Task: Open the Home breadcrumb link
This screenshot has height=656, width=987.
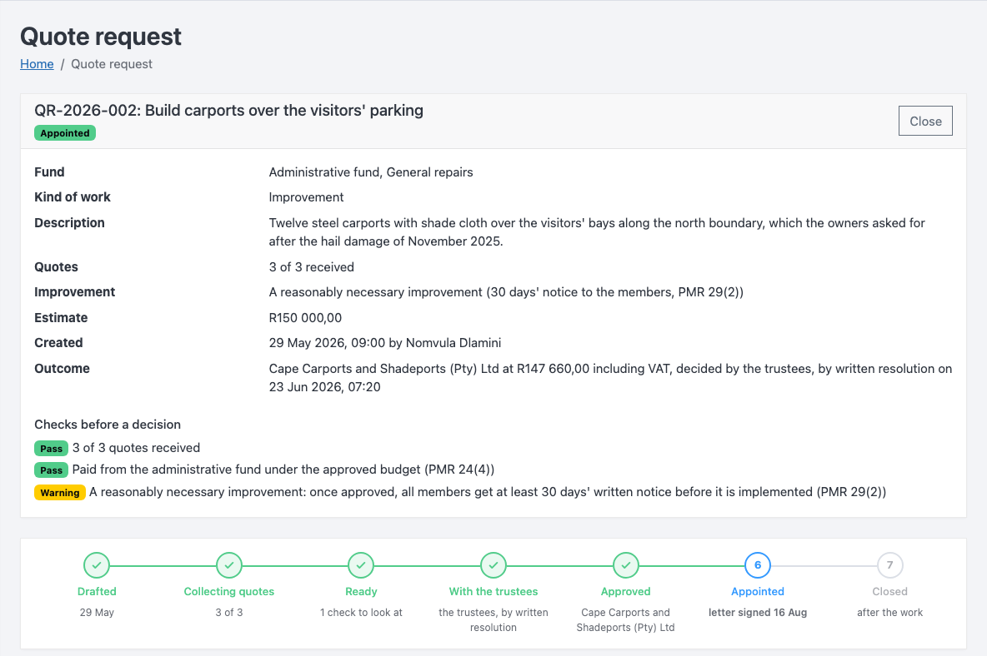Action: click(37, 64)
